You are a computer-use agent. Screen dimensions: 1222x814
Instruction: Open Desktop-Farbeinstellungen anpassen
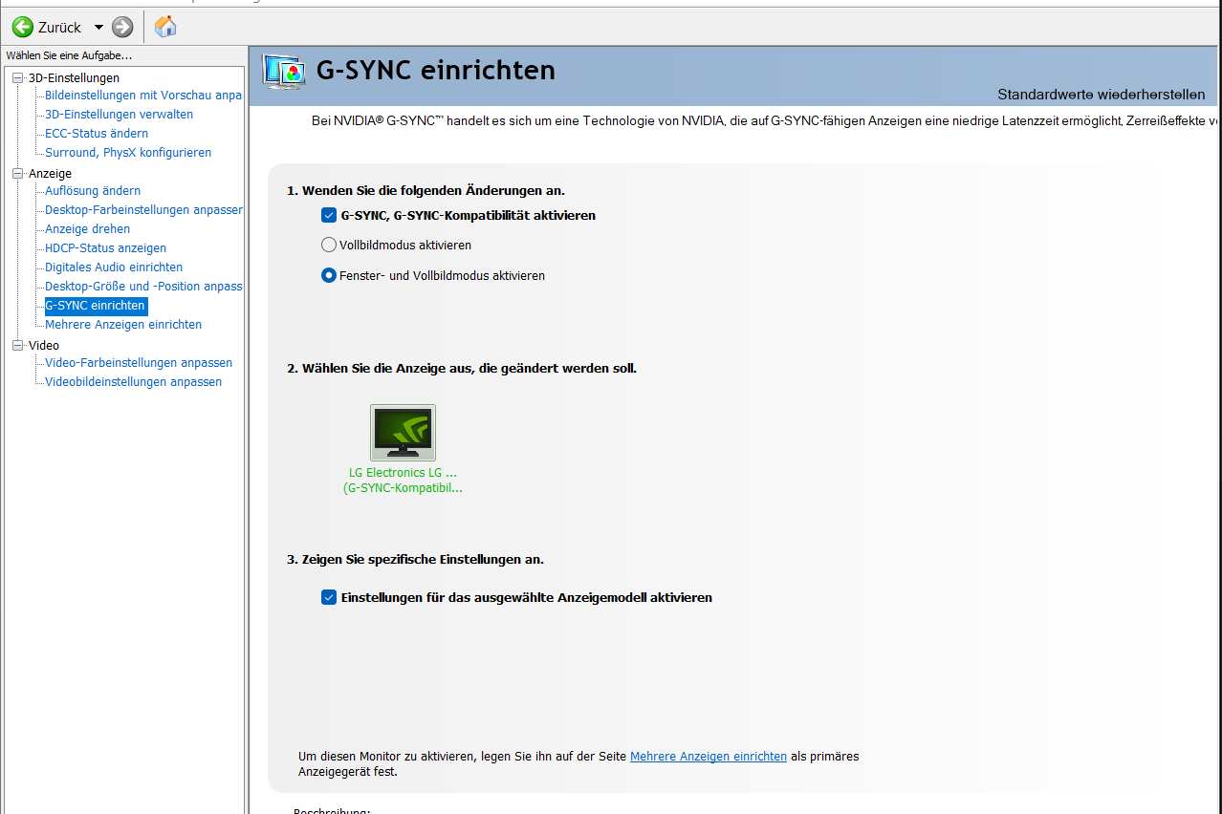click(x=143, y=210)
